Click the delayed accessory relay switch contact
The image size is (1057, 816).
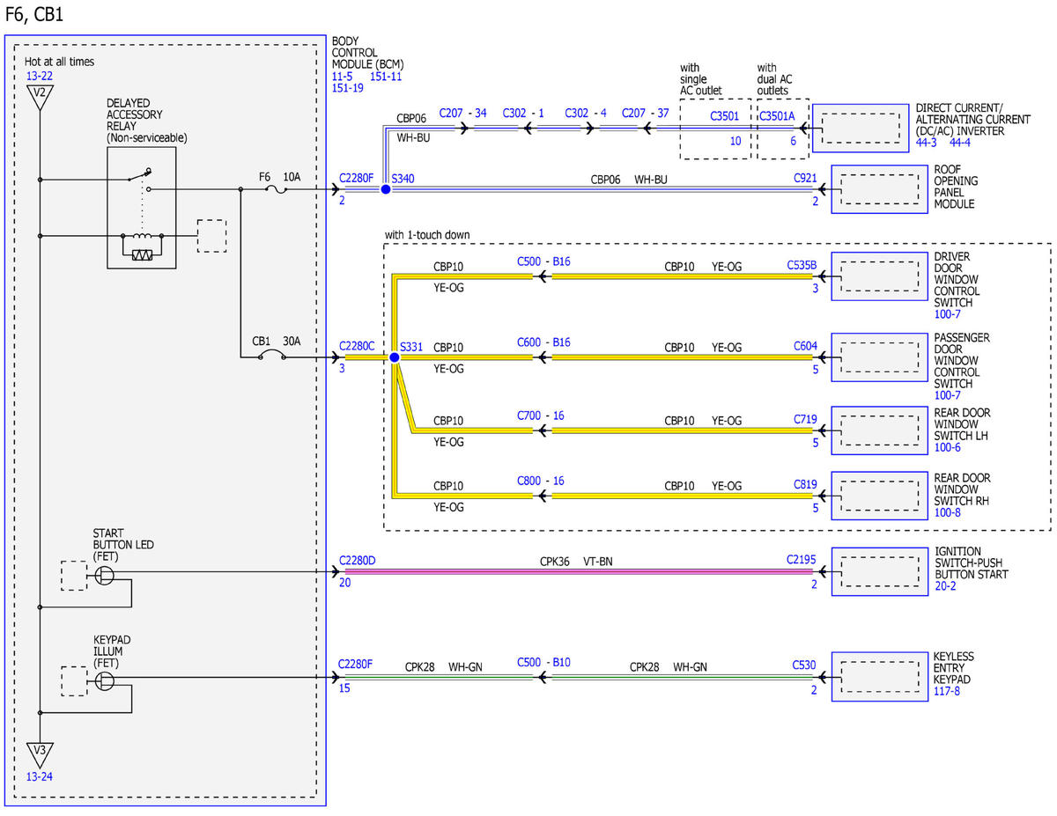139,178
